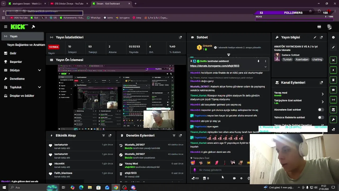
Task: Switch to atadogann Stream browser tab
Action: pyautogui.click(x=27, y=4)
